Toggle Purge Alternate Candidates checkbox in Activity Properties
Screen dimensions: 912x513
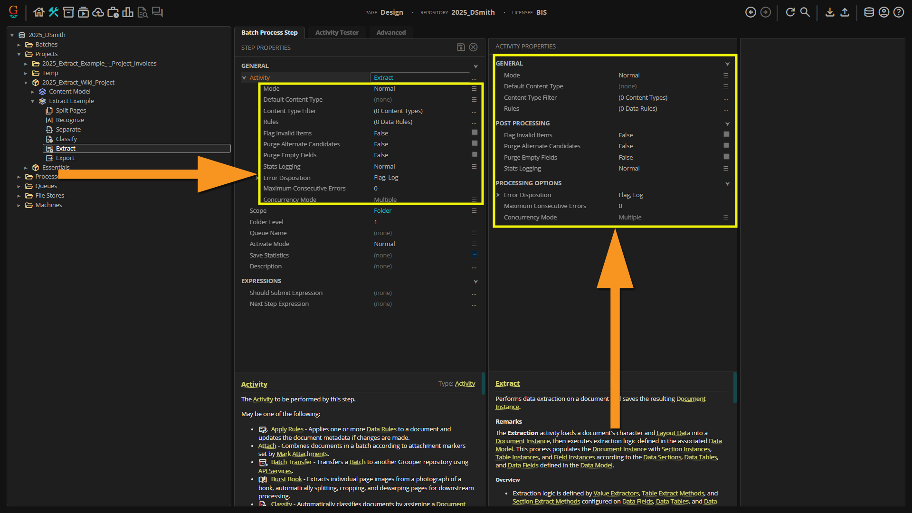point(726,146)
